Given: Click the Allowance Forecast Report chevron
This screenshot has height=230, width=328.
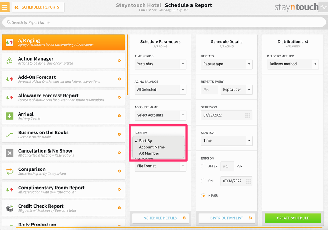Looking at the screenshot, I should tap(119, 97).
